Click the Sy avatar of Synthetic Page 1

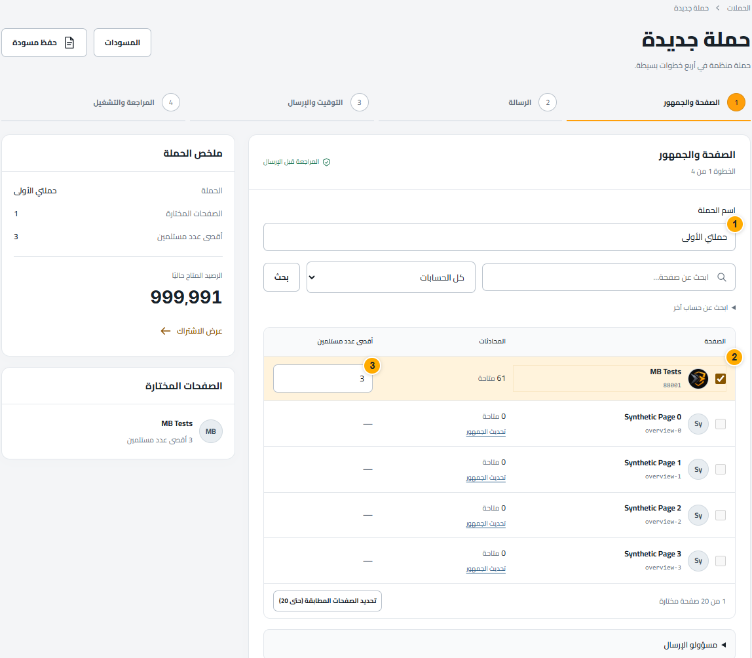tap(698, 469)
